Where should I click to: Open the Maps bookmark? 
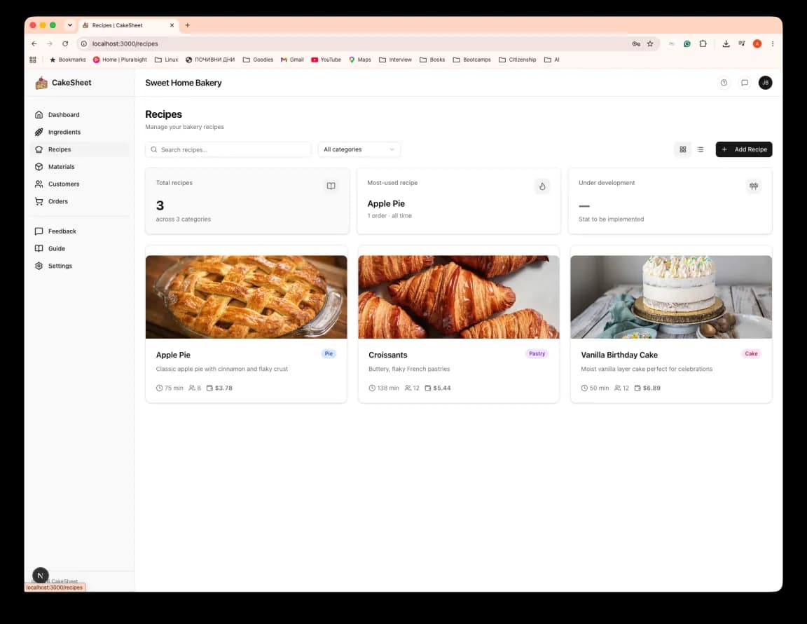click(360, 60)
